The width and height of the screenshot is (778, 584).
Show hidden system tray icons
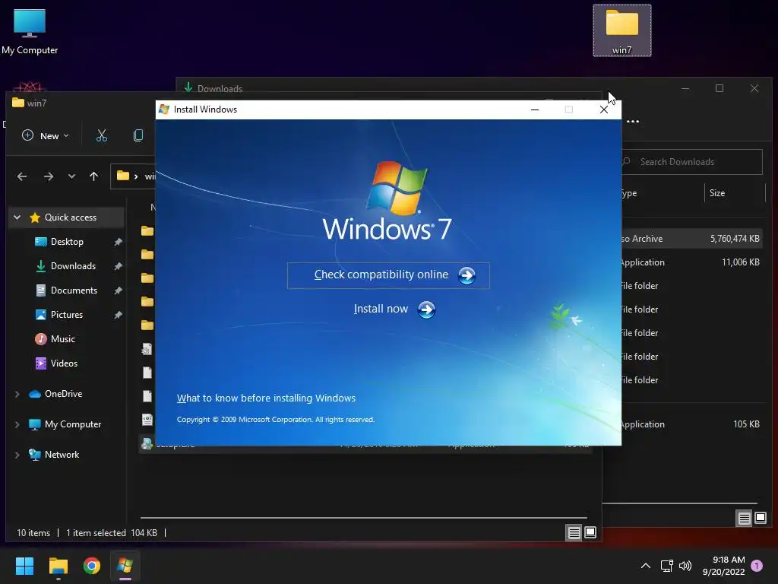coord(646,566)
